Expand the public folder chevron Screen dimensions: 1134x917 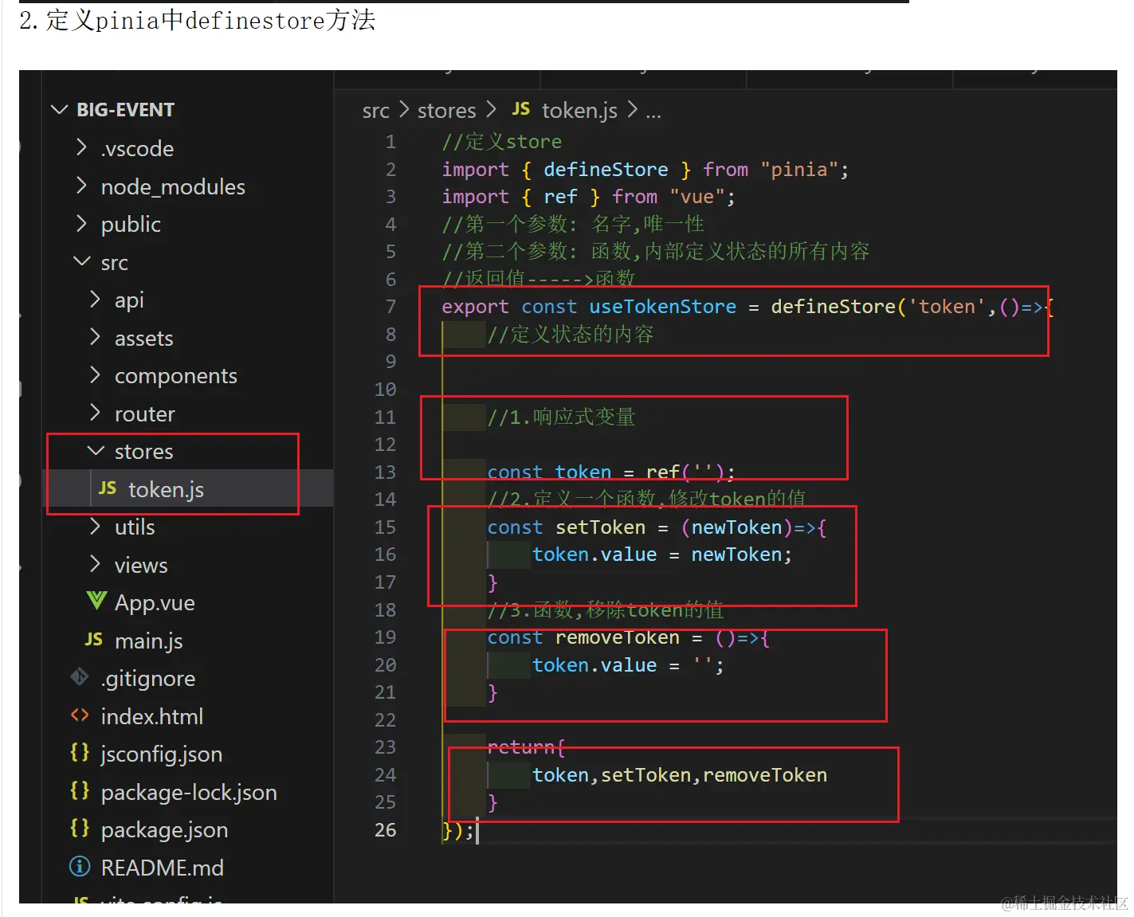pos(81,224)
